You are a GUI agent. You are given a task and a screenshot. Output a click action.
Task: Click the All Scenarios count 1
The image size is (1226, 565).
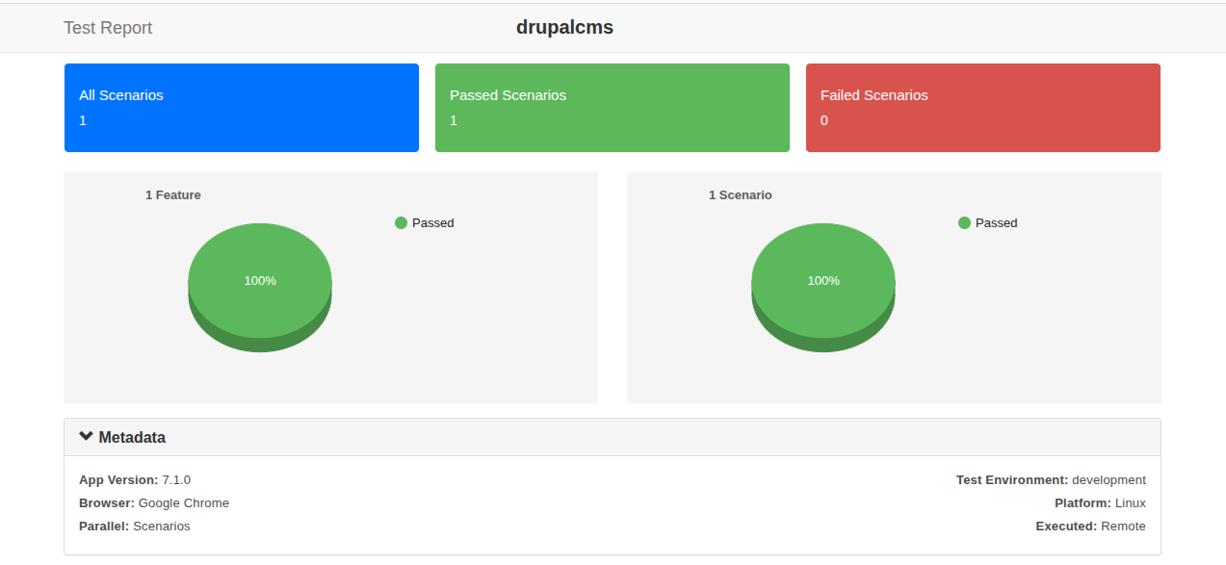[x=83, y=120]
